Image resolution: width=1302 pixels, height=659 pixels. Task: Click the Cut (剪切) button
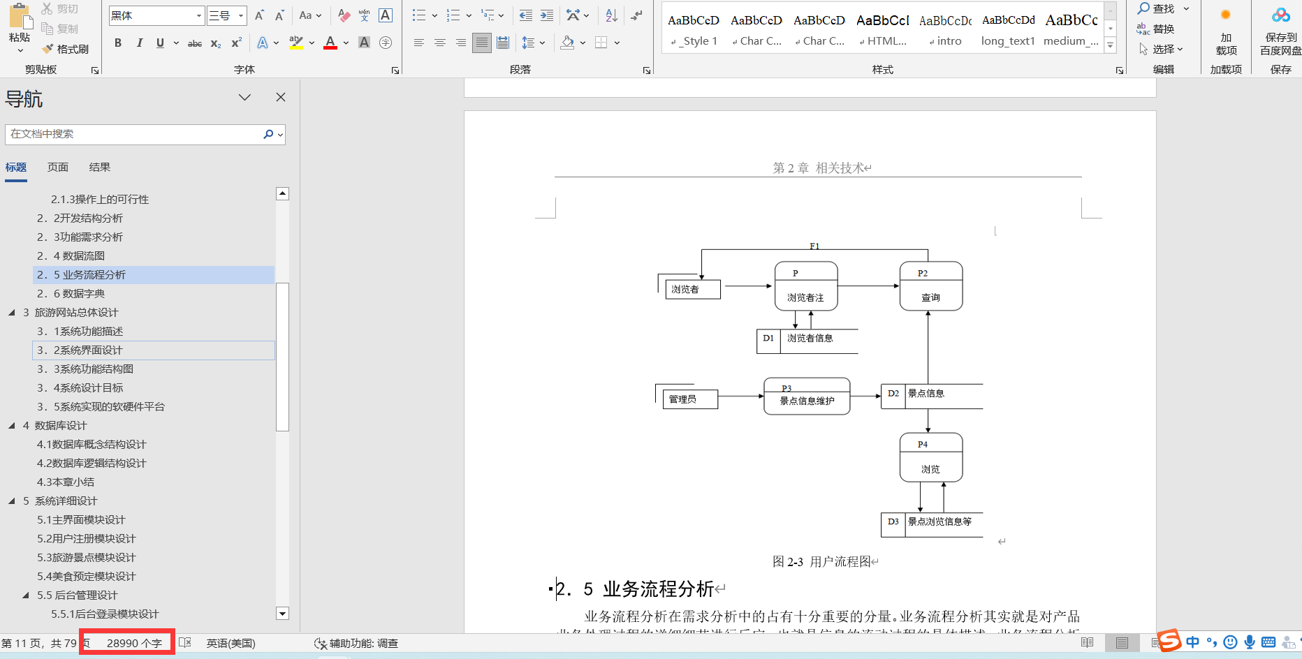60,8
